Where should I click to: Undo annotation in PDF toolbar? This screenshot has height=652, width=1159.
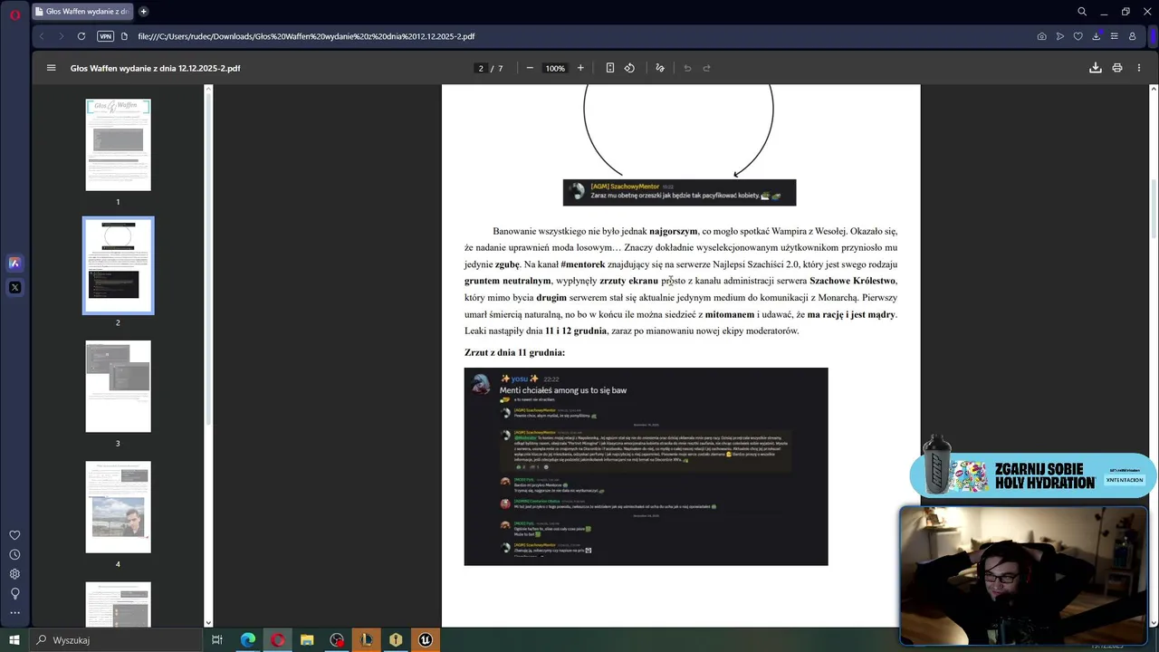pos(687,68)
